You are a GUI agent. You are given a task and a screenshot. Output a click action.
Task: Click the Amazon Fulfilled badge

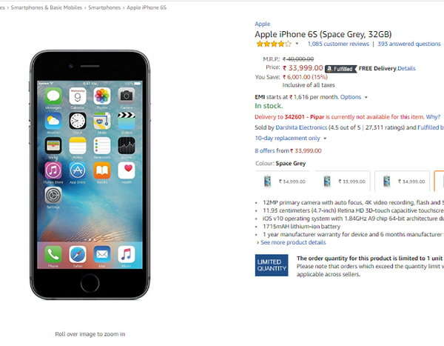340,69
